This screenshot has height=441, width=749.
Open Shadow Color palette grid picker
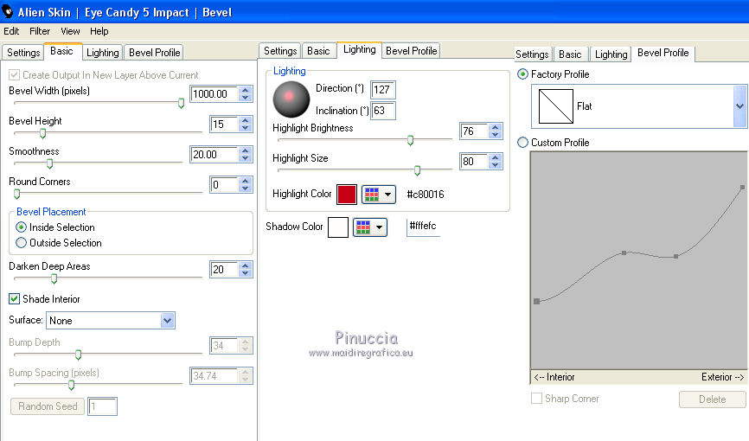pyautogui.click(x=369, y=227)
